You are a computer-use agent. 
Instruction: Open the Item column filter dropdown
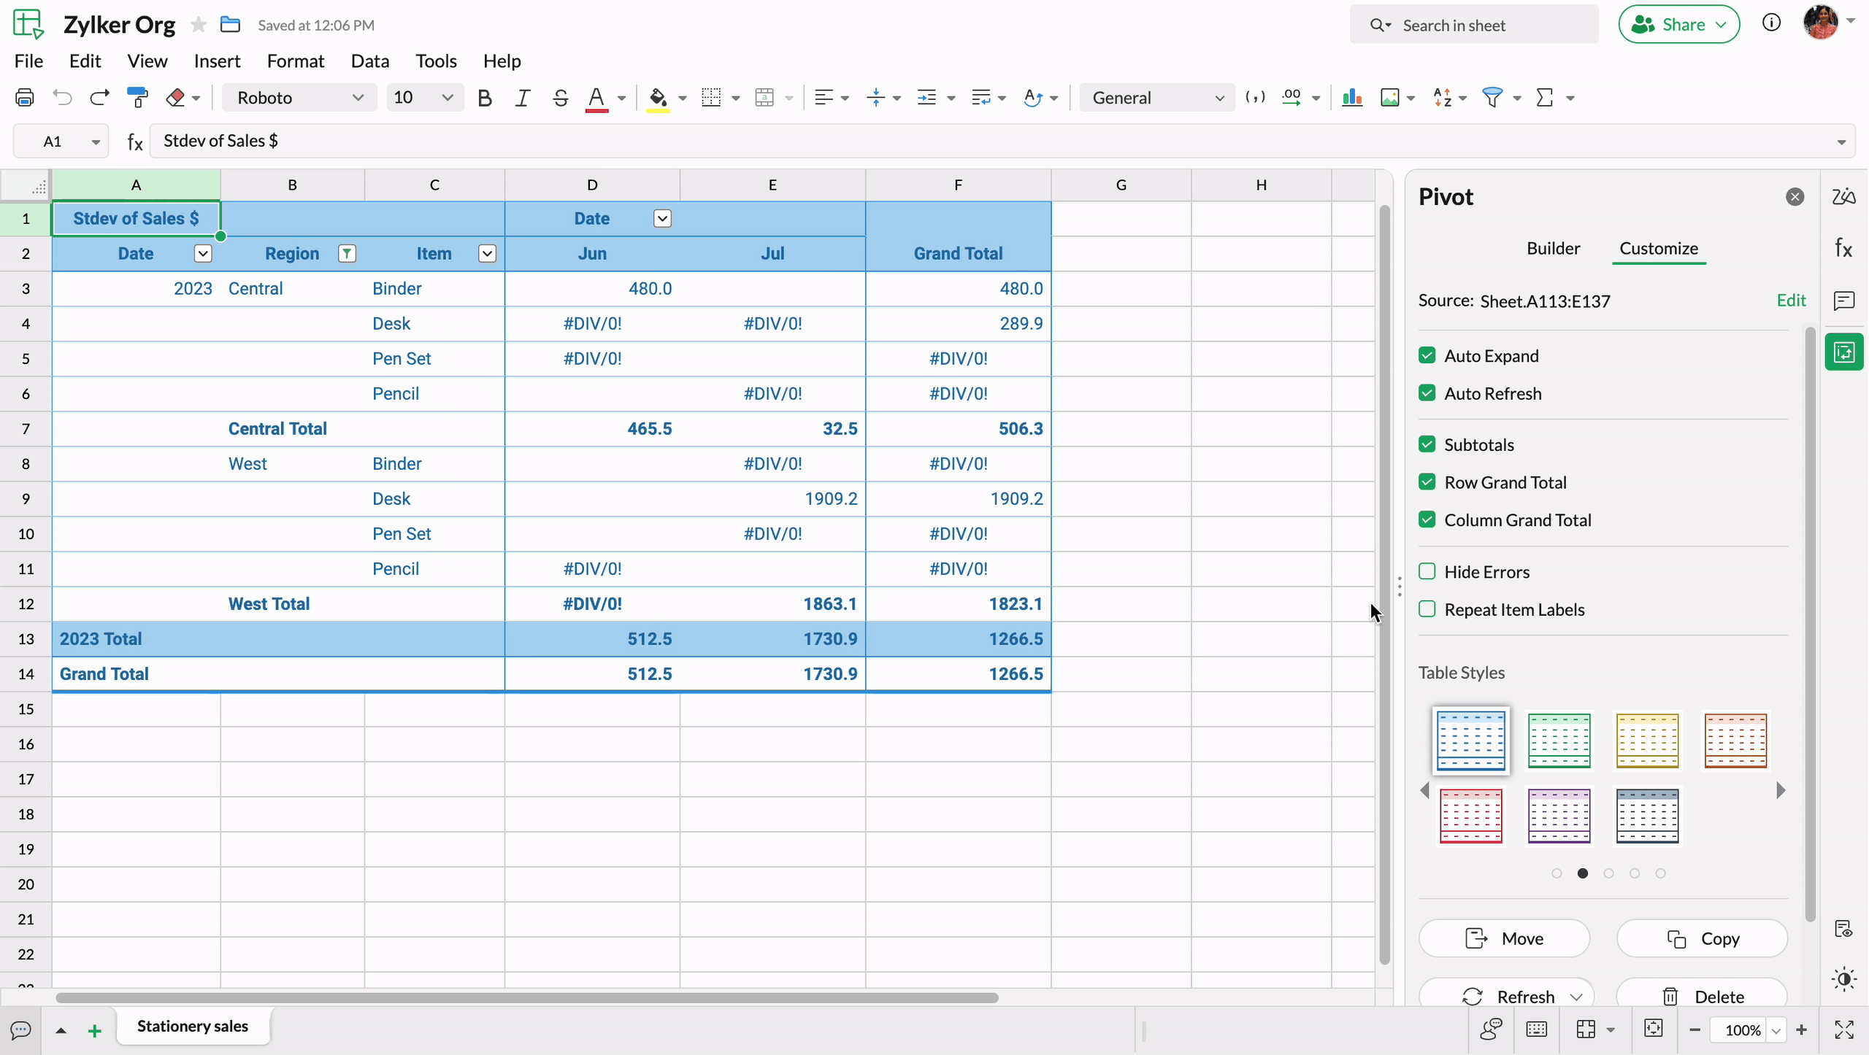(487, 253)
